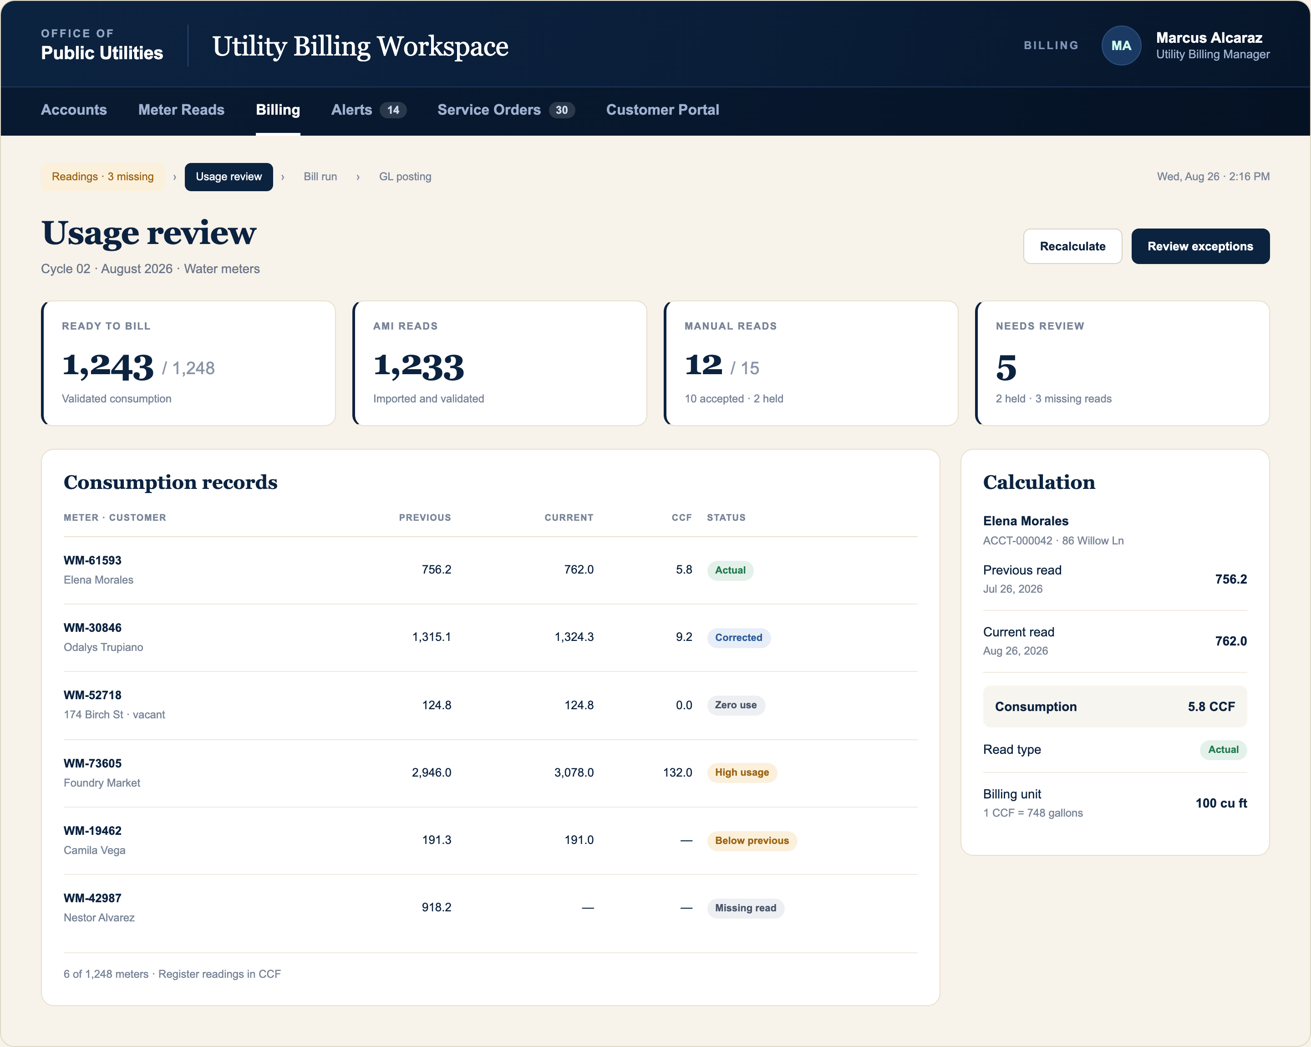
Task: Select the Billing tab
Action: (278, 110)
